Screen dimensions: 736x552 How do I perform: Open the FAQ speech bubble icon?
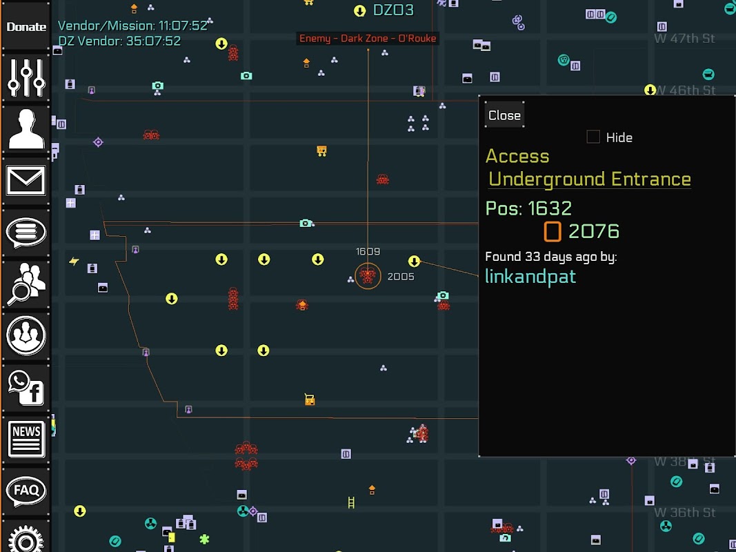tap(26, 491)
